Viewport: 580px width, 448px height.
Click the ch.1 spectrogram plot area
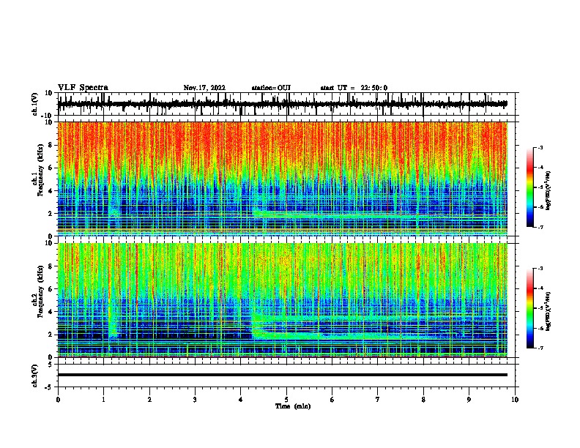tap(283, 179)
